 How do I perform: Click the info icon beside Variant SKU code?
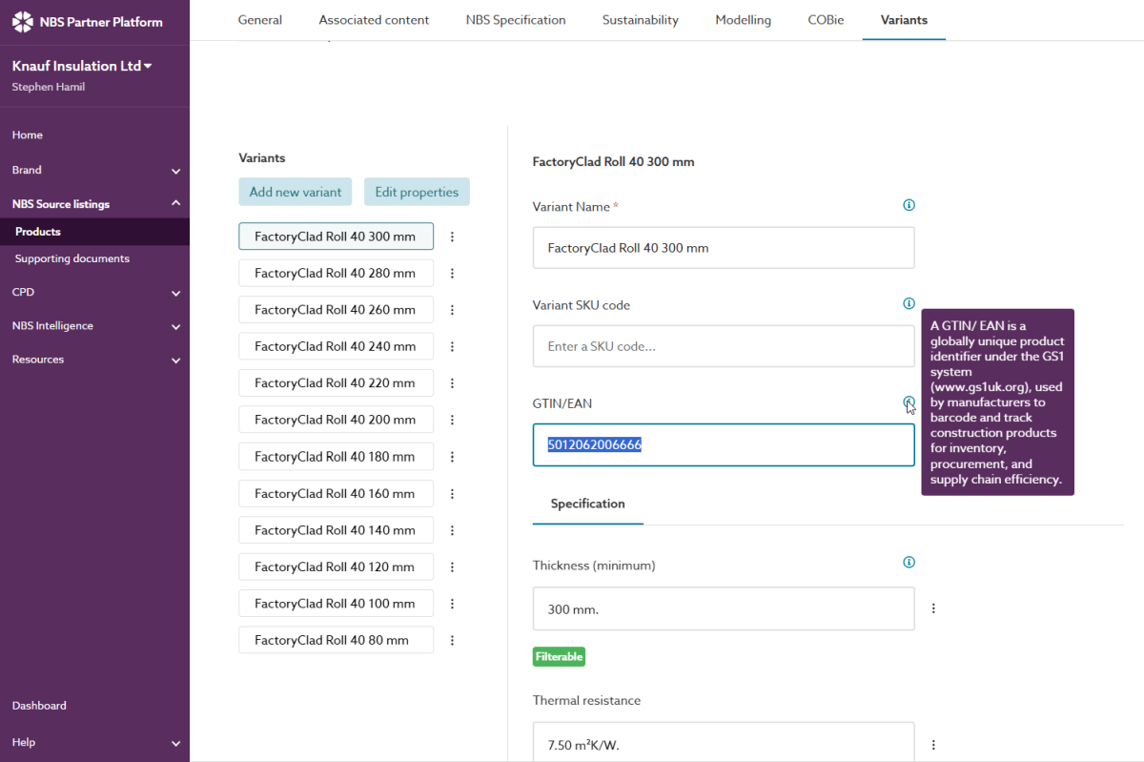coord(909,303)
